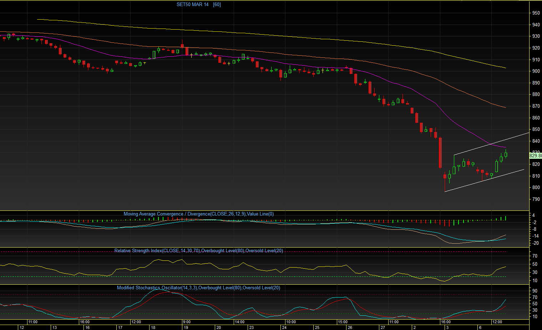542x330 pixels.
Task: Click the 90 level on the Stochastics scale
Action: click(535, 291)
